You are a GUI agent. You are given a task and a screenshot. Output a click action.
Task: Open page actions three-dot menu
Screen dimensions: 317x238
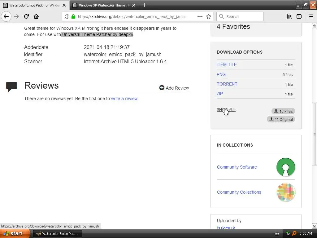[200, 16]
